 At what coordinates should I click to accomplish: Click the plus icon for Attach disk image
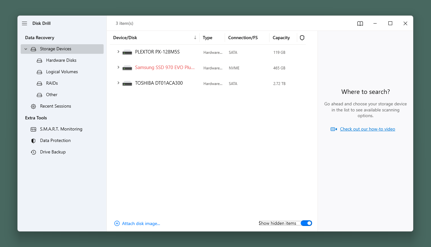[117, 223]
